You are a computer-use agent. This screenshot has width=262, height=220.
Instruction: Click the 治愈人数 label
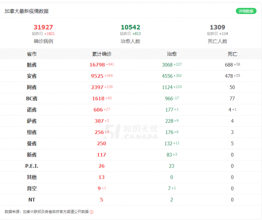click(130, 41)
